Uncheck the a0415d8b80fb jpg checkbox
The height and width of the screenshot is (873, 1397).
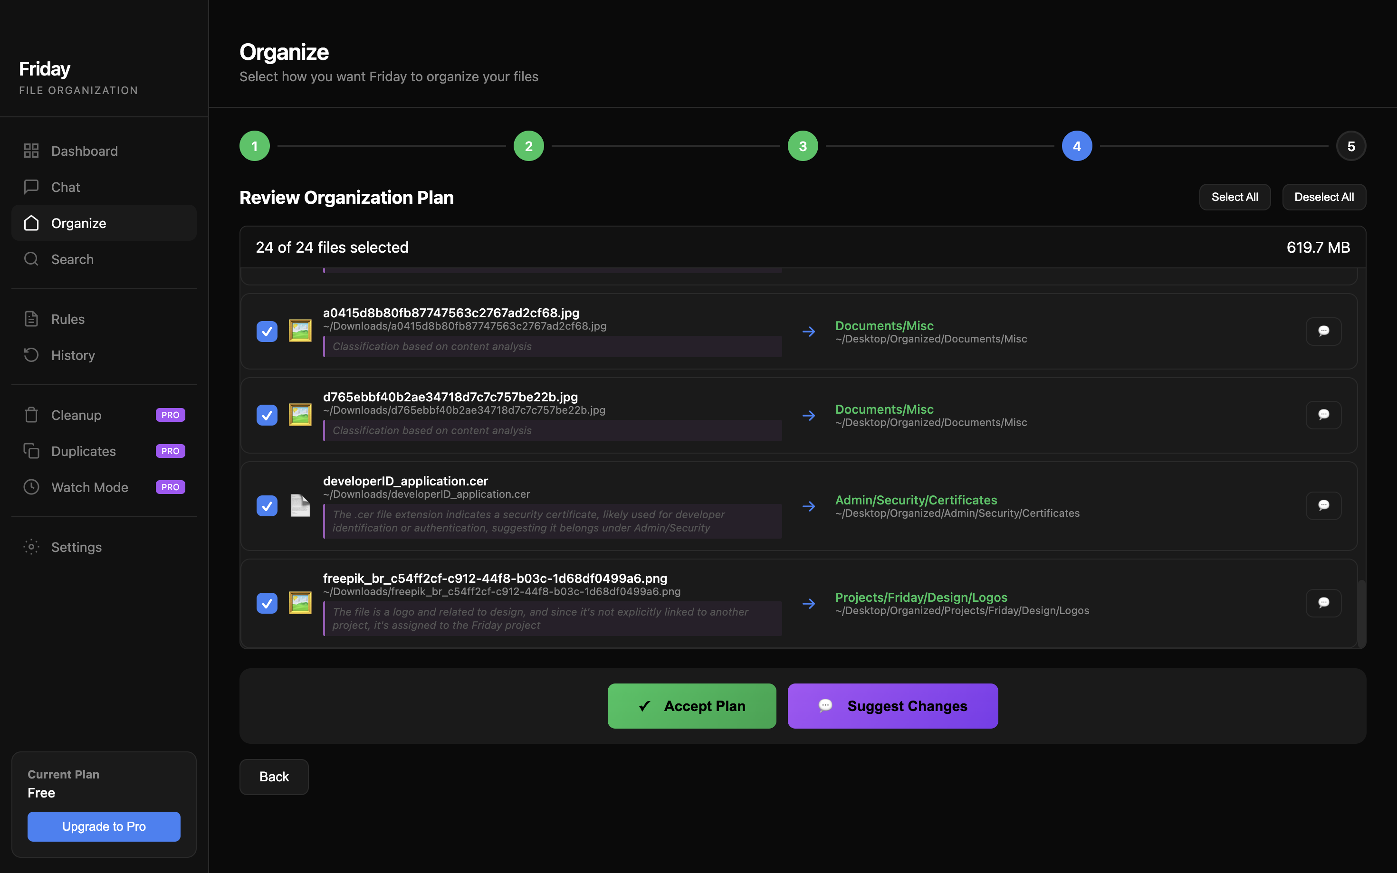coord(267,332)
